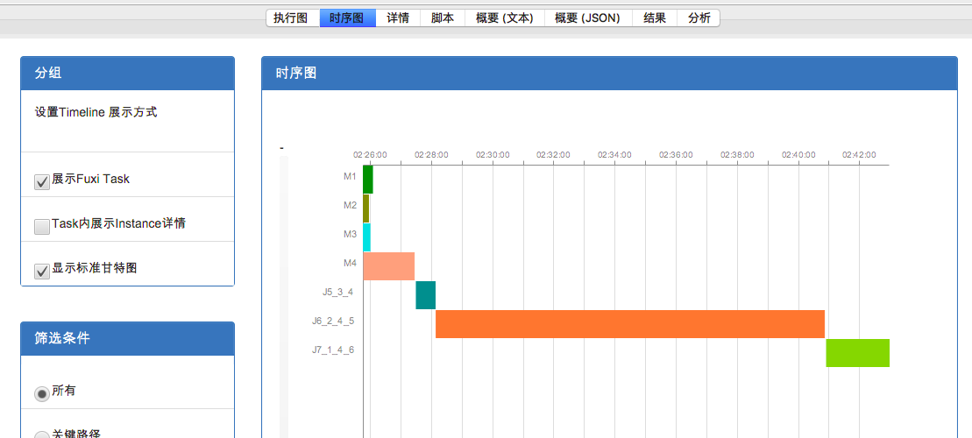Click the 02:40:00 time axis label

[798, 155]
